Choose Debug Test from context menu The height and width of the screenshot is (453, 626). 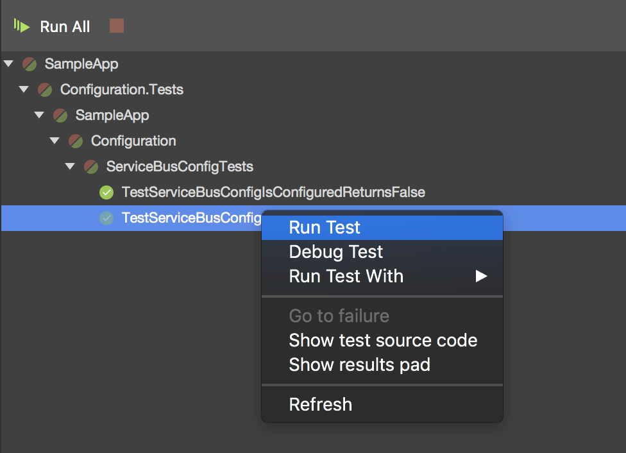click(x=336, y=252)
